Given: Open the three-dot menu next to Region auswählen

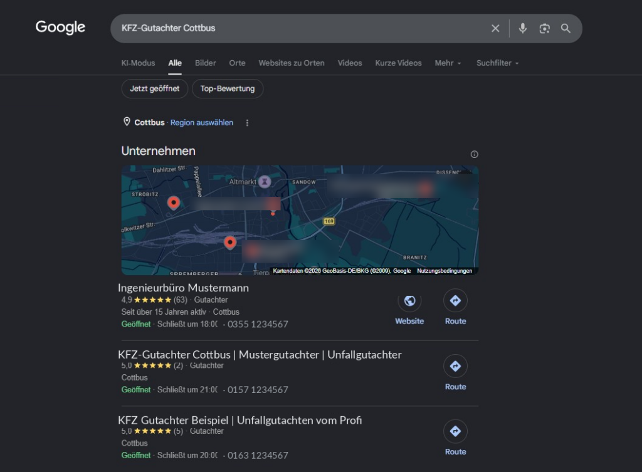Looking at the screenshot, I should [247, 123].
